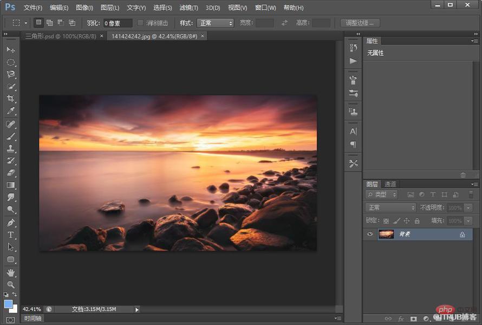
Task: Click the foreground color swatch
Action: (8, 304)
